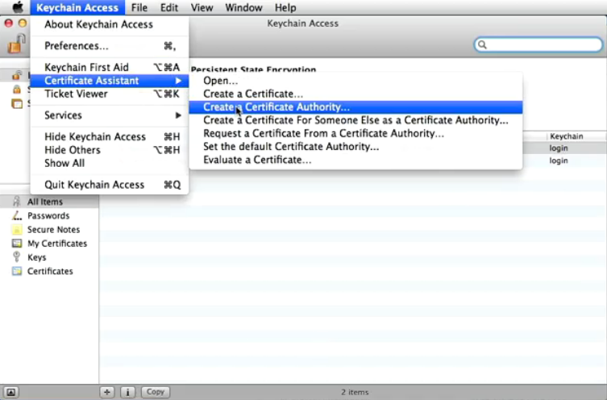Viewport: 607px width, 400px height.
Task: Open the Edit menu
Action: tap(169, 7)
